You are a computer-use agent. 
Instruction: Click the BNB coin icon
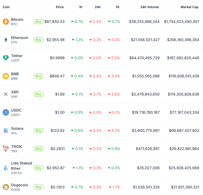[x=6, y=76]
